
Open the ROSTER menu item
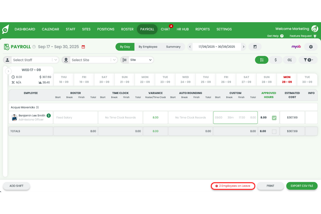click(x=127, y=29)
